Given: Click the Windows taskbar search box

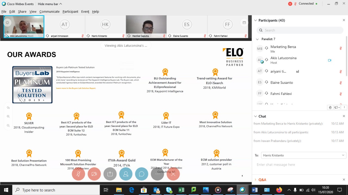Looking at the screenshot, I should (56, 190).
